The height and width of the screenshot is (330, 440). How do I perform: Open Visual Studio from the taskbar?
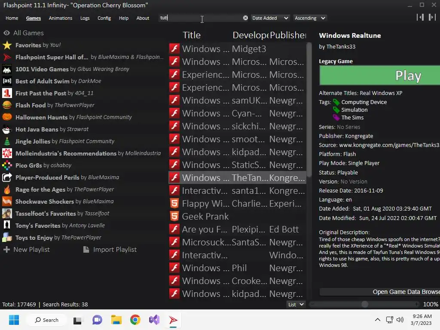pyautogui.click(x=154, y=320)
